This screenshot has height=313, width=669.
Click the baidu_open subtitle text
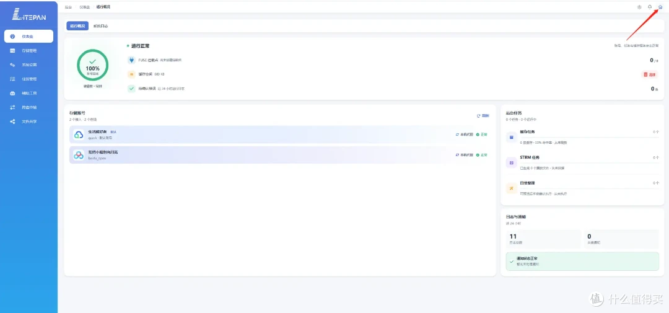coord(97,159)
